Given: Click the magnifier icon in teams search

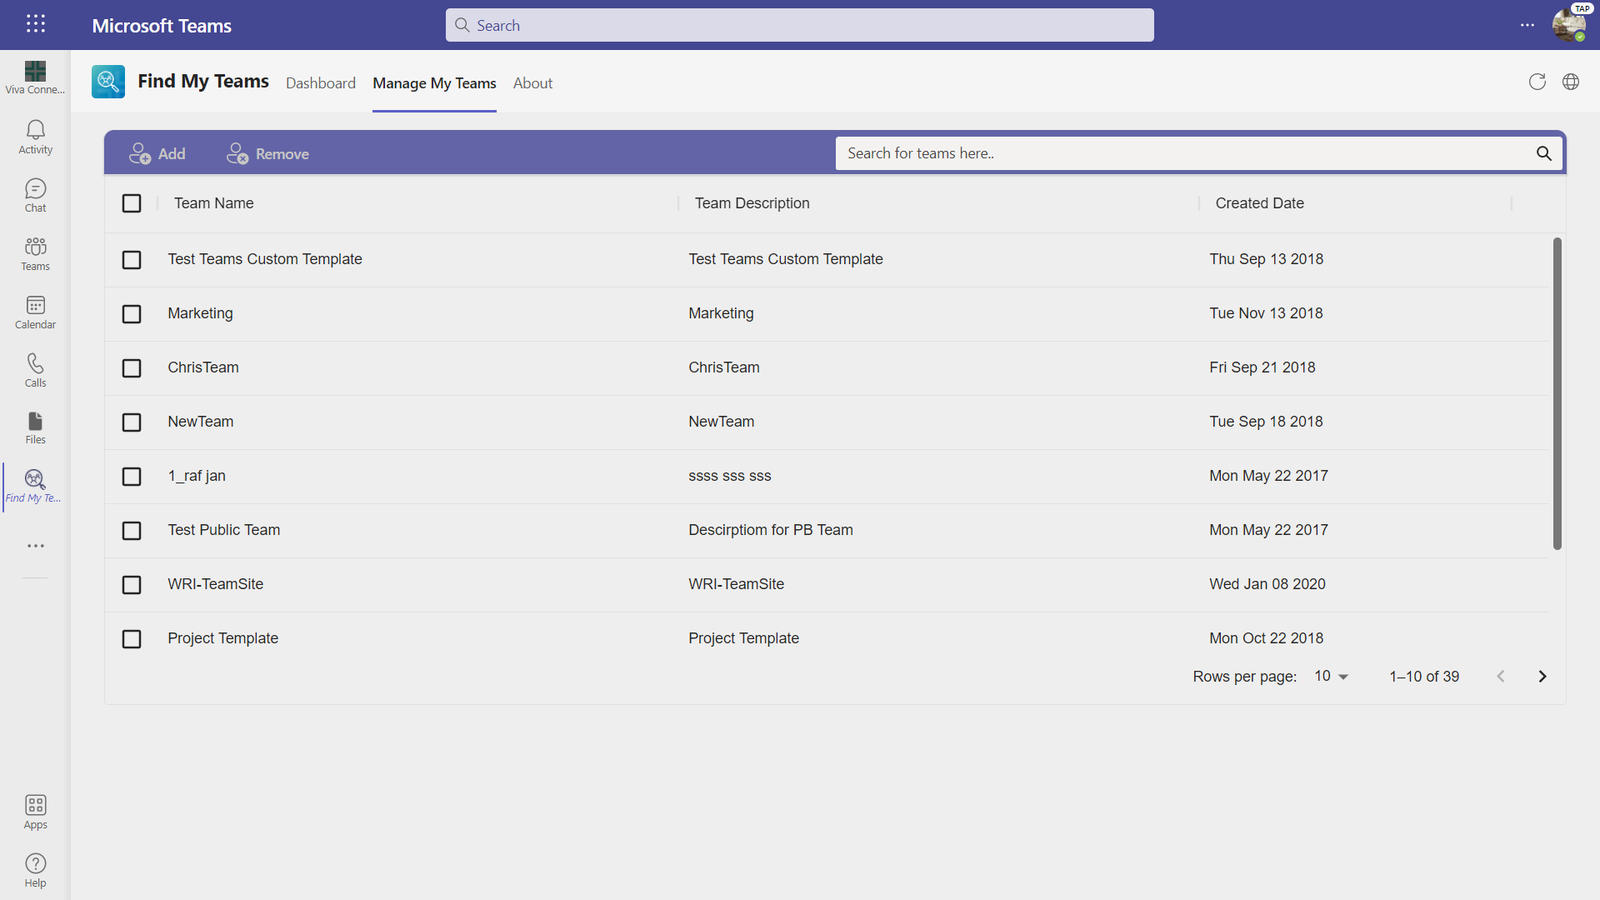Looking at the screenshot, I should (1544, 153).
